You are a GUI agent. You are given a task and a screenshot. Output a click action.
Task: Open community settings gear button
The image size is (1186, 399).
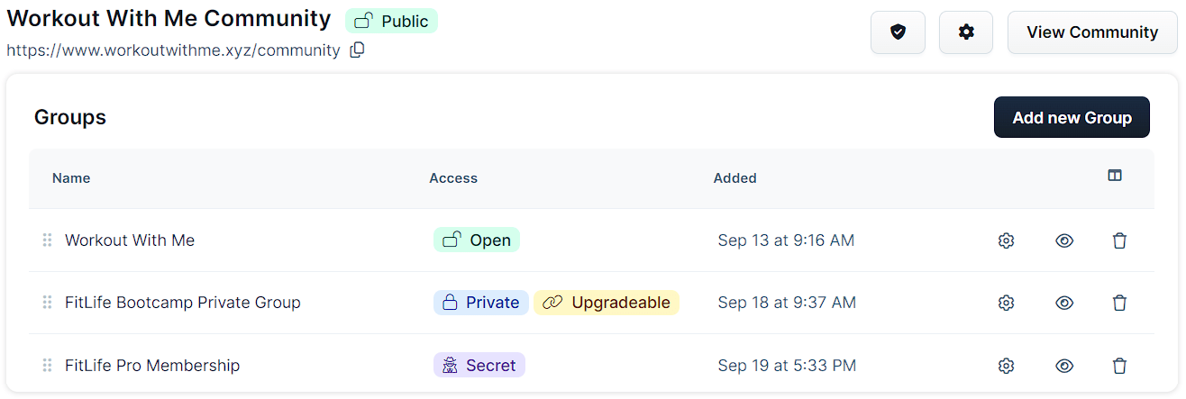point(966,32)
